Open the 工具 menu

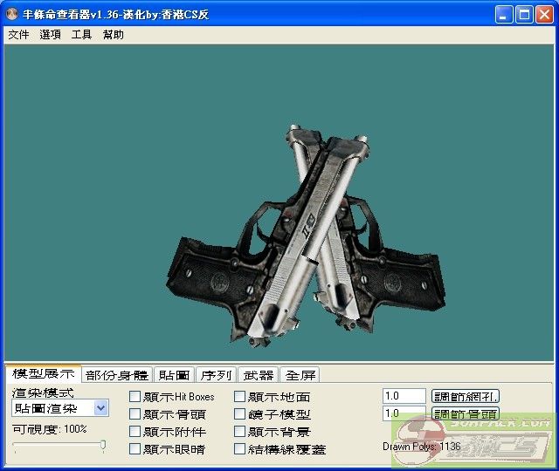coord(81,35)
